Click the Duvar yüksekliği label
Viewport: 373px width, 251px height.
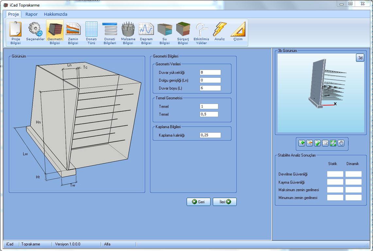pyautogui.click(x=172, y=73)
